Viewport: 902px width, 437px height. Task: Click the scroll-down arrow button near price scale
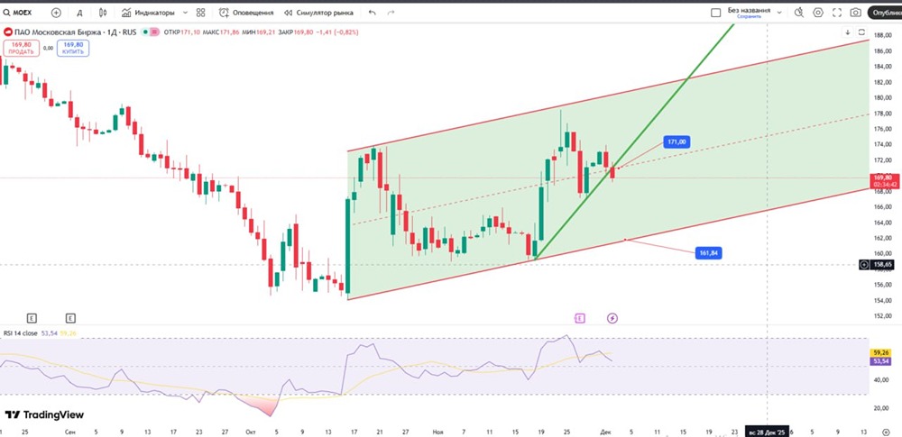click(x=848, y=32)
